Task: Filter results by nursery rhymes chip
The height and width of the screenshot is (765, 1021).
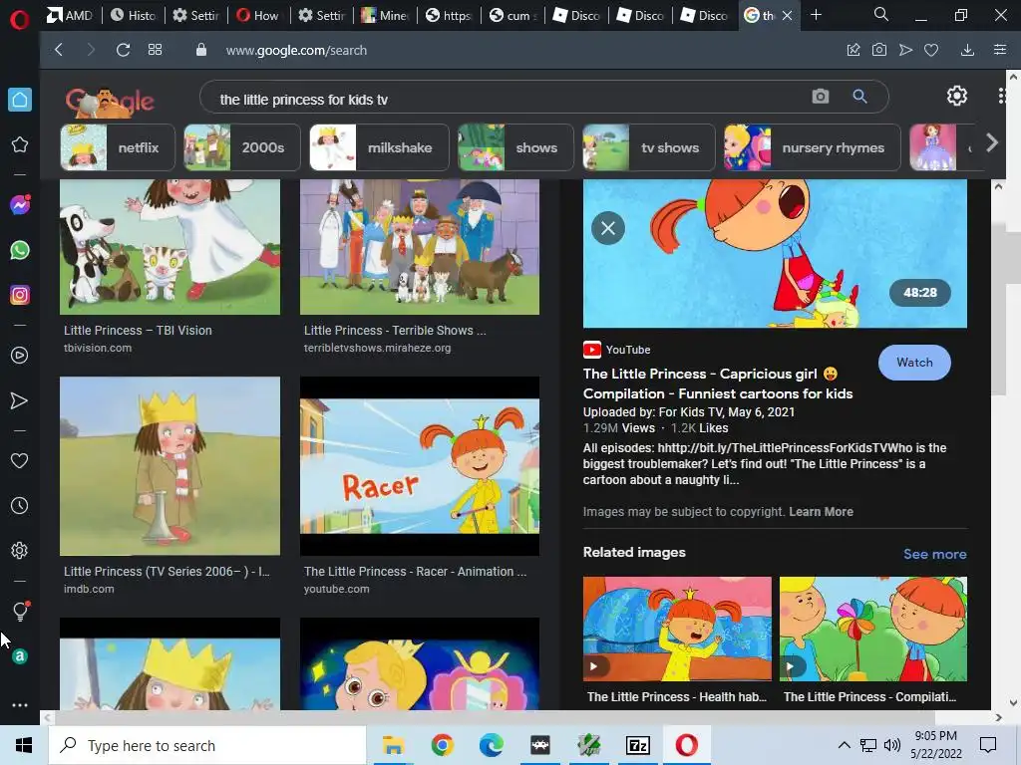Action: tap(812, 147)
